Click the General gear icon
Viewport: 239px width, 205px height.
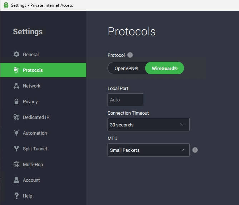pos(16,54)
